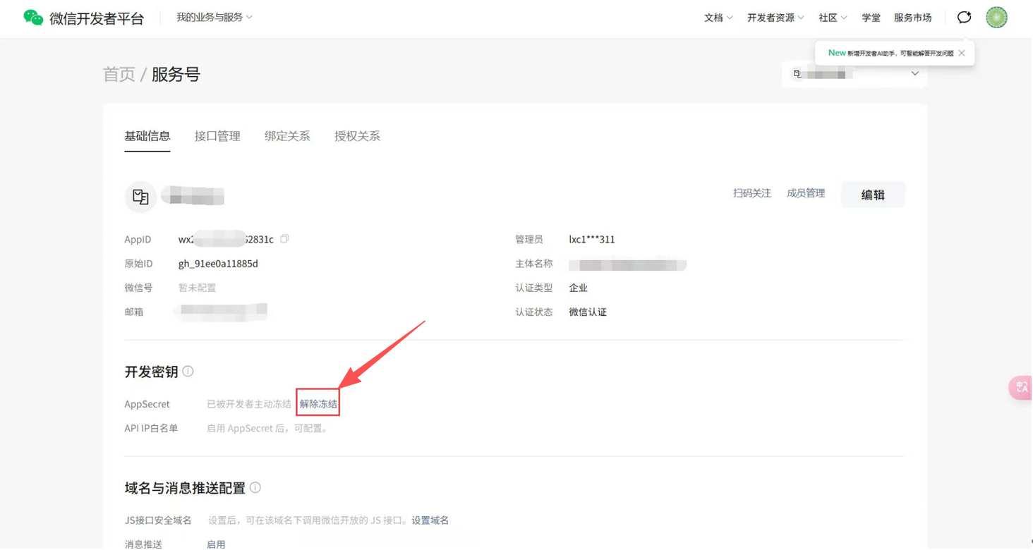Open the 学堂 page
Screen dimensions: 1033x550
pyautogui.click(x=871, y=18)
